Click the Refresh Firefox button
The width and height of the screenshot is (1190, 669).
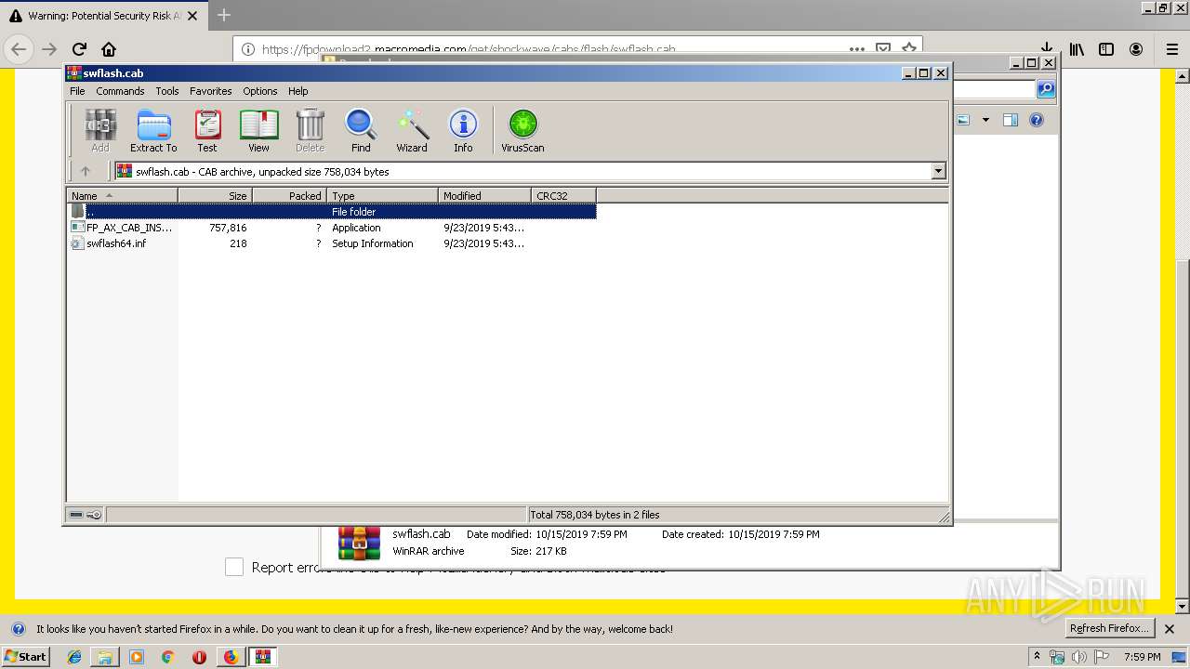pos(1108,628)
